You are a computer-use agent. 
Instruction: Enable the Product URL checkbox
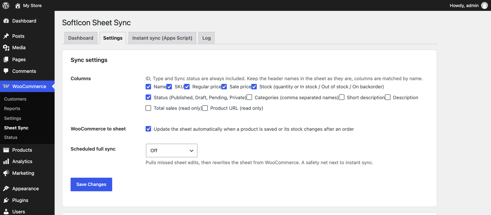pyautogui.click(x=205, y=108)
